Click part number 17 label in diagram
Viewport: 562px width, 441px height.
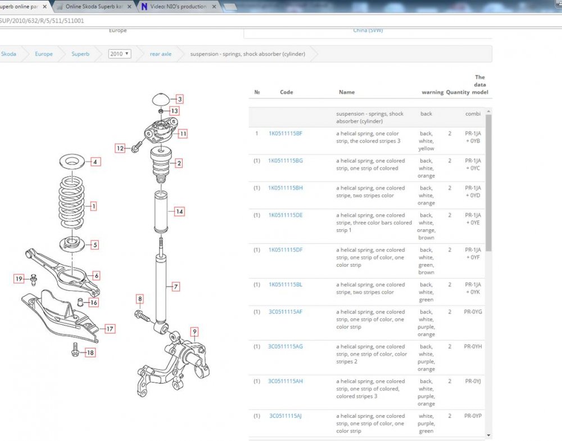click(110, 329)
